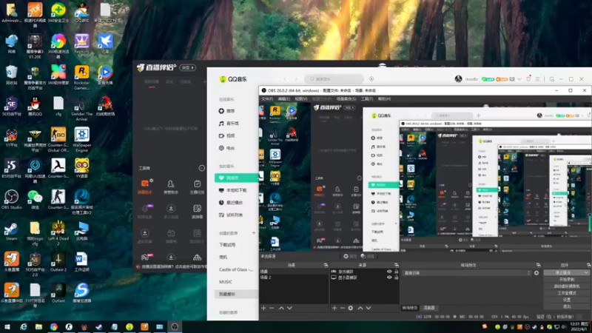The image size is (592, 333).
Task: Open 音乐馆 music hall in QQ Music
Action: click(229, 124)
